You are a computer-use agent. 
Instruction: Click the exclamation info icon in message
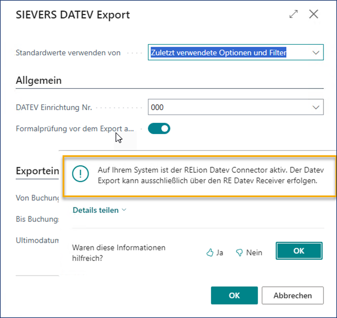(81, 174)
